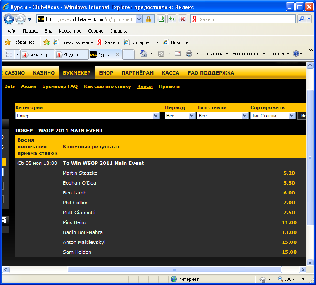Open the recent pages dropdown beside Forward
Viewport: 316px width, 285px height.
pyautogui.click(x=30, y=19)
